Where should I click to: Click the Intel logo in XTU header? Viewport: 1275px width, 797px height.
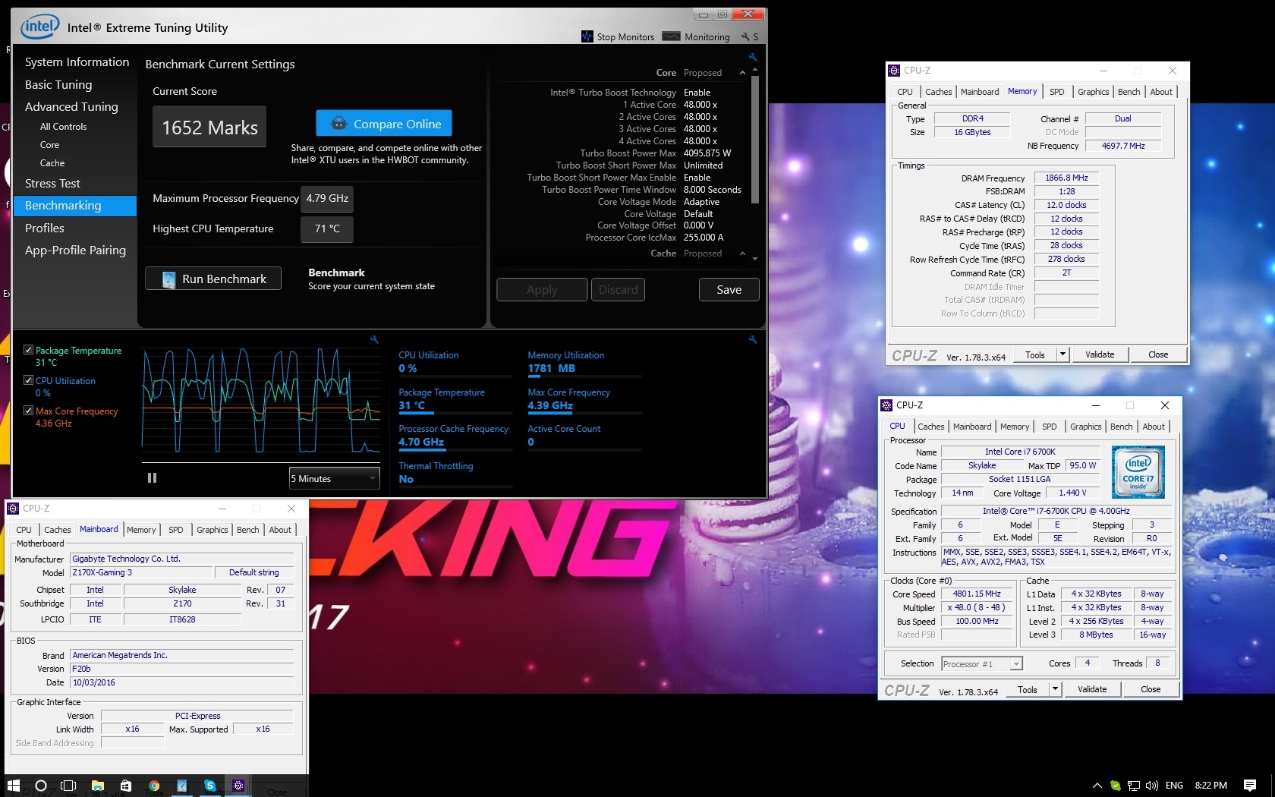tap(39, 28)
